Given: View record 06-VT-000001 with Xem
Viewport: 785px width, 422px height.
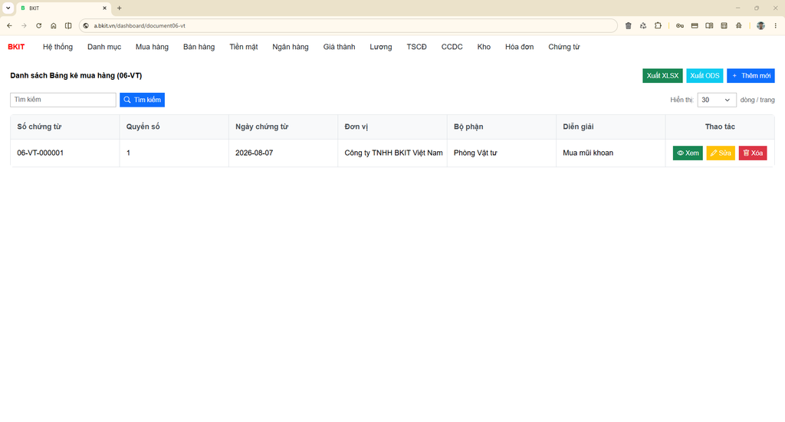Looking at the screenshot, I should pos(688,153).
